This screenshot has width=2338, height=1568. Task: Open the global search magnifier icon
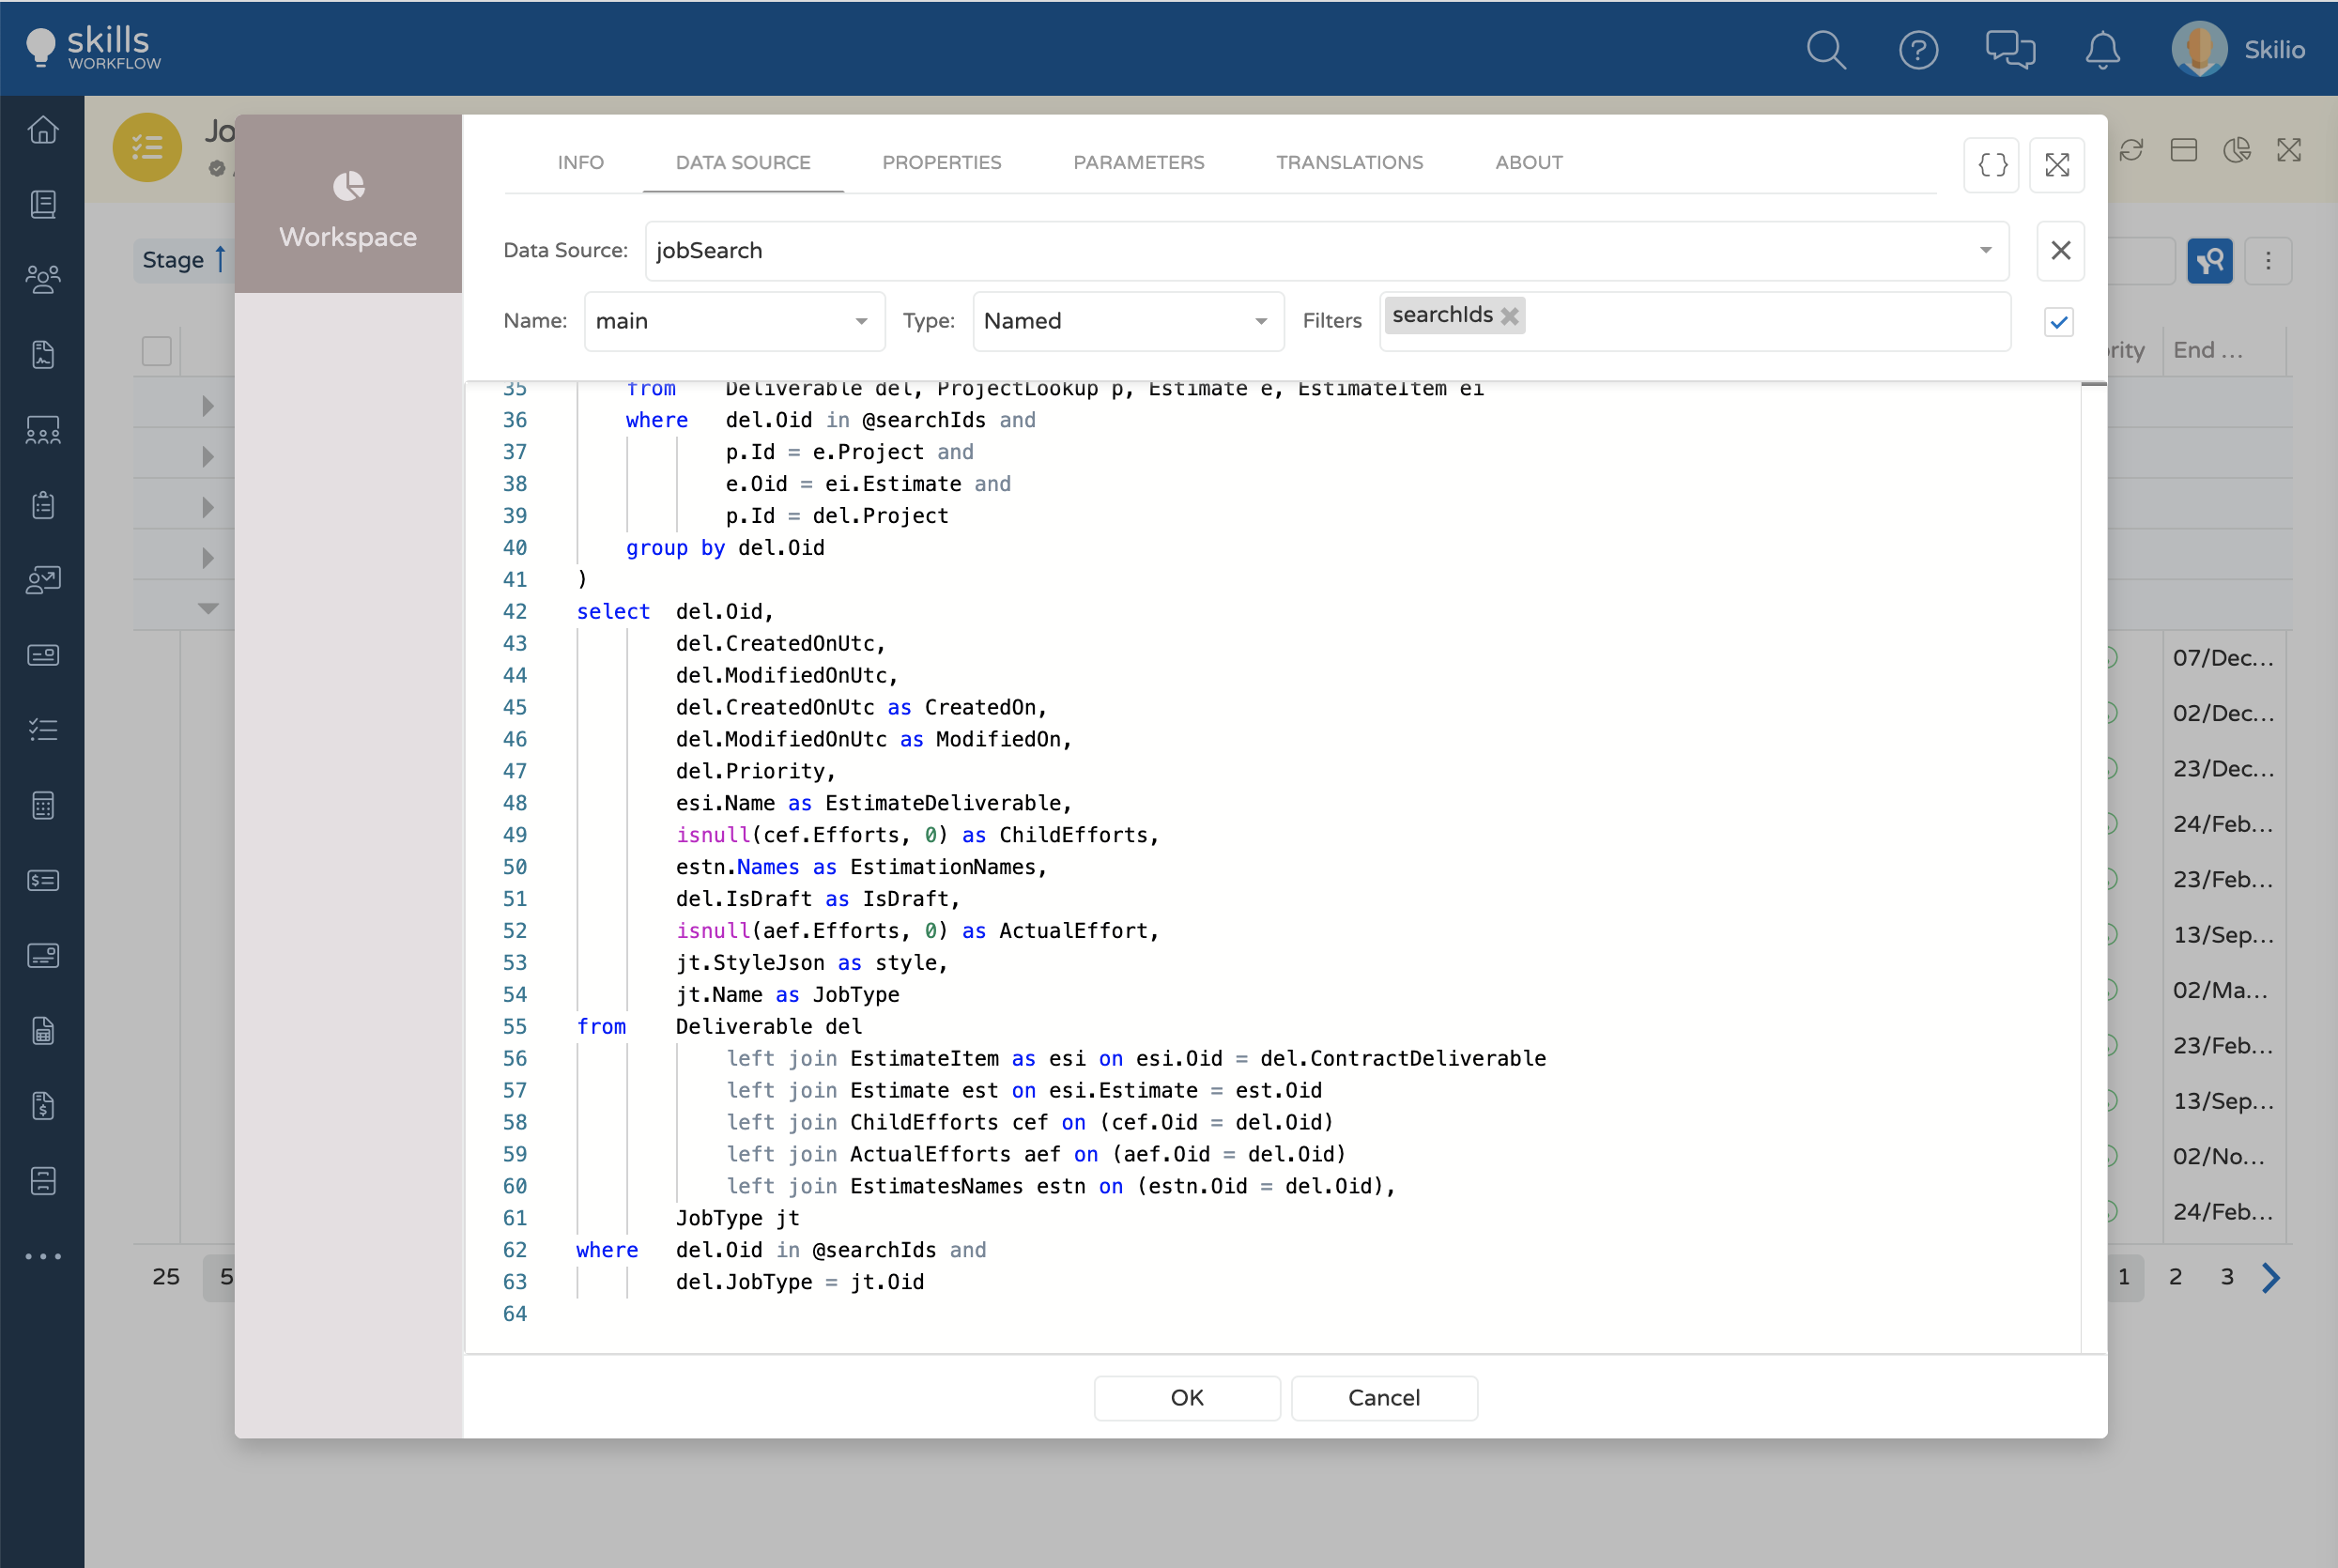click(1825, 49)
